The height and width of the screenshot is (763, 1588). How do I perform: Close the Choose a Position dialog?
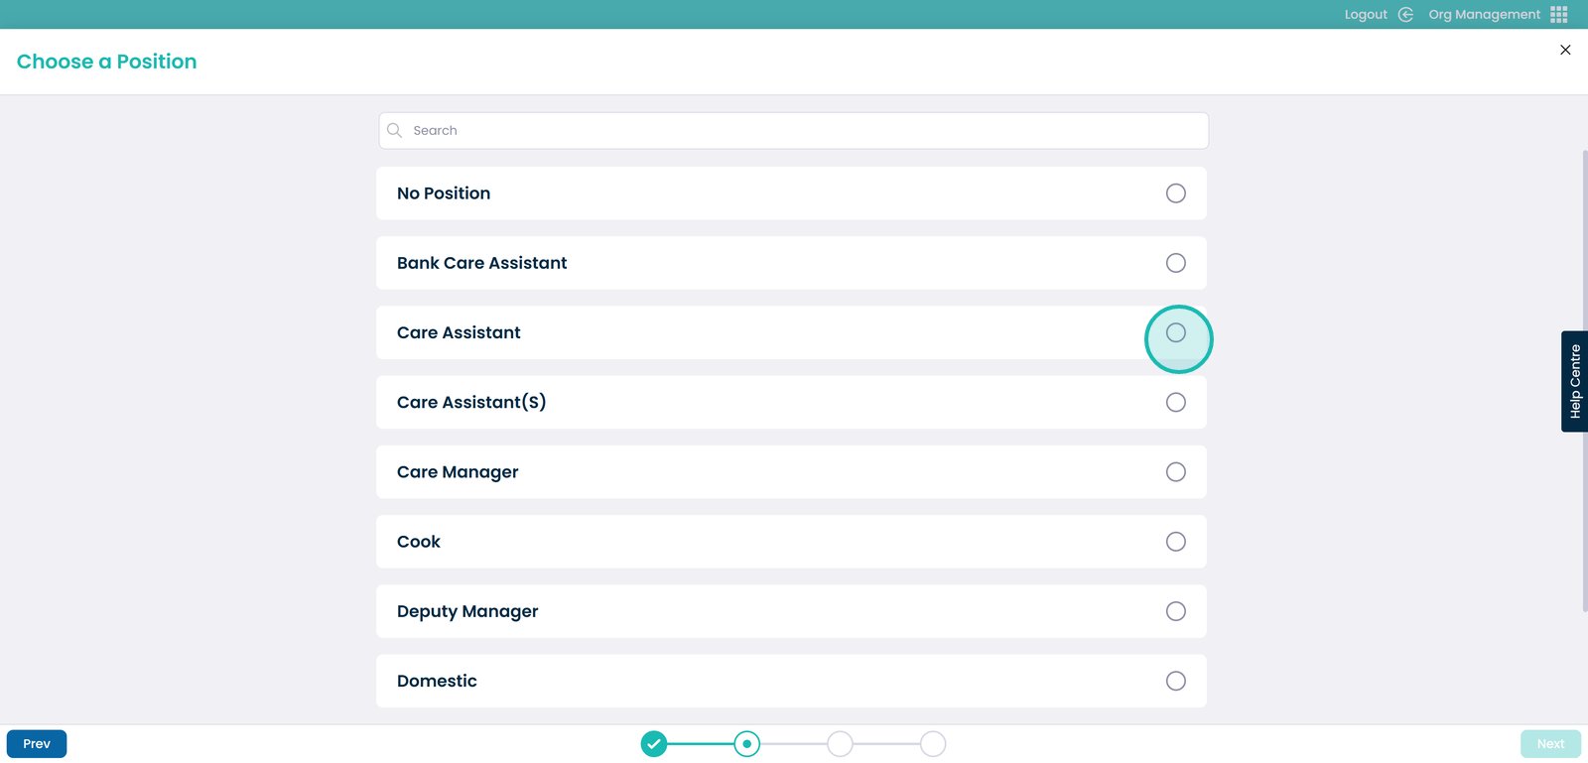[x=1565, y=50]
